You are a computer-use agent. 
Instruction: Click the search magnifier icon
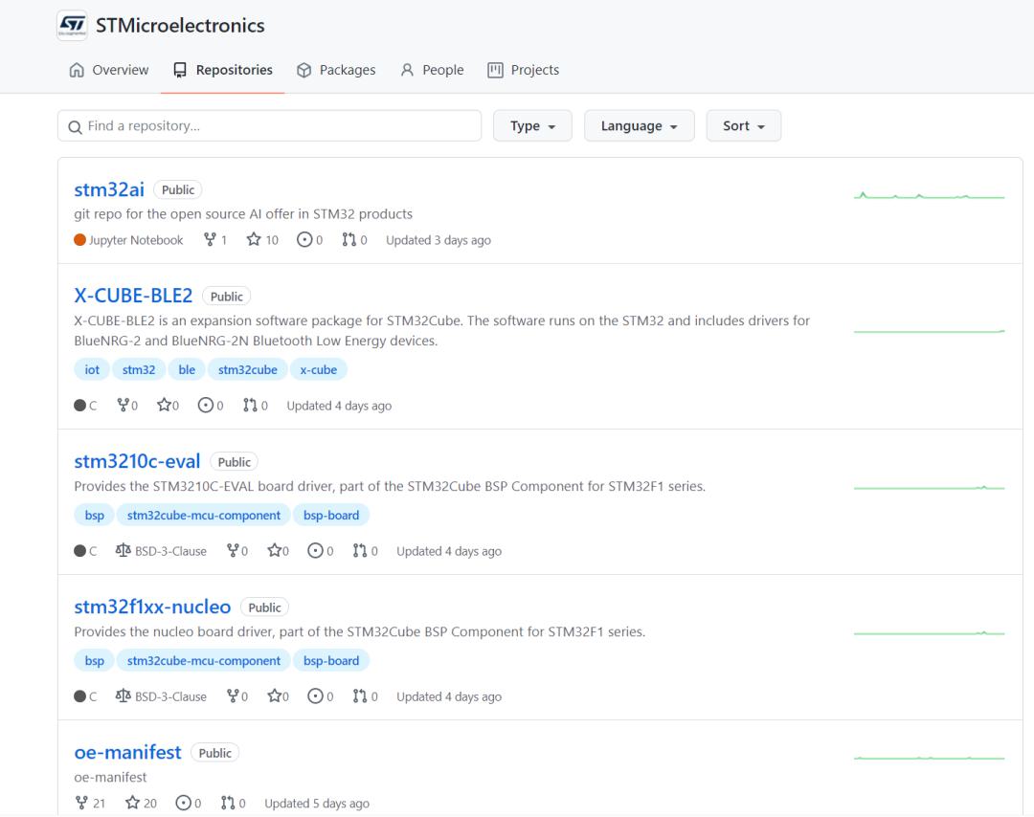[76, 126]
